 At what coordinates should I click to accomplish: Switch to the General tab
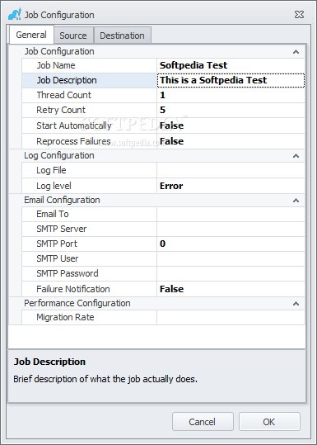pyautogui.click(x=31, y=35)
